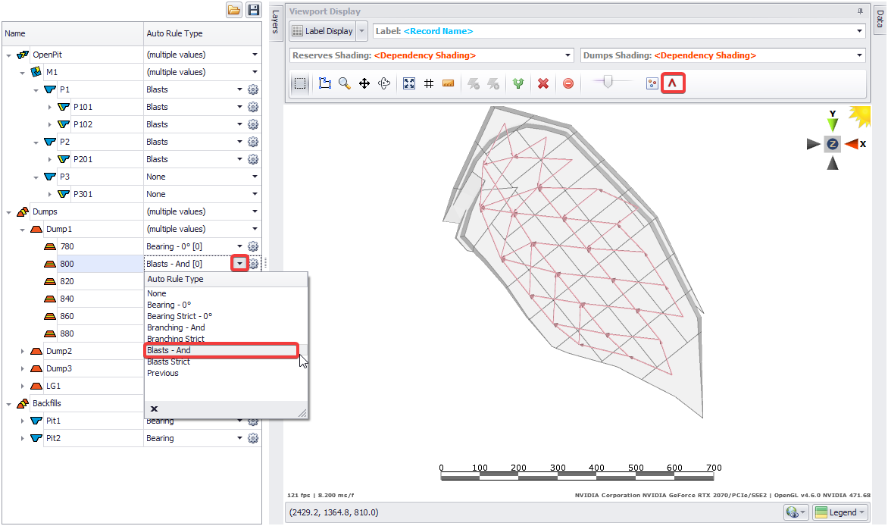This screenshot has height=526, width=888.
Task: Click the red X delete icon
Action: (x=543, y=83)
